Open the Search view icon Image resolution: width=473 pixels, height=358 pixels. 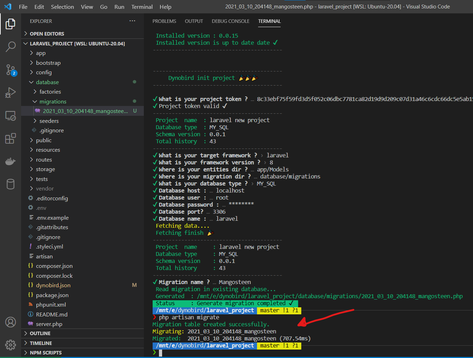click(x=11, y=47)
